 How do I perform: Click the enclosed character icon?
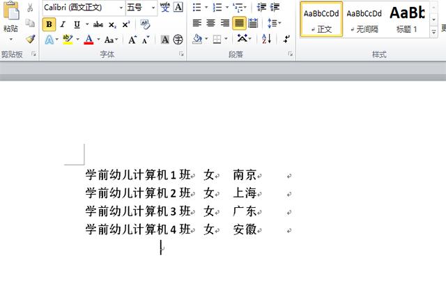[178, 40]
